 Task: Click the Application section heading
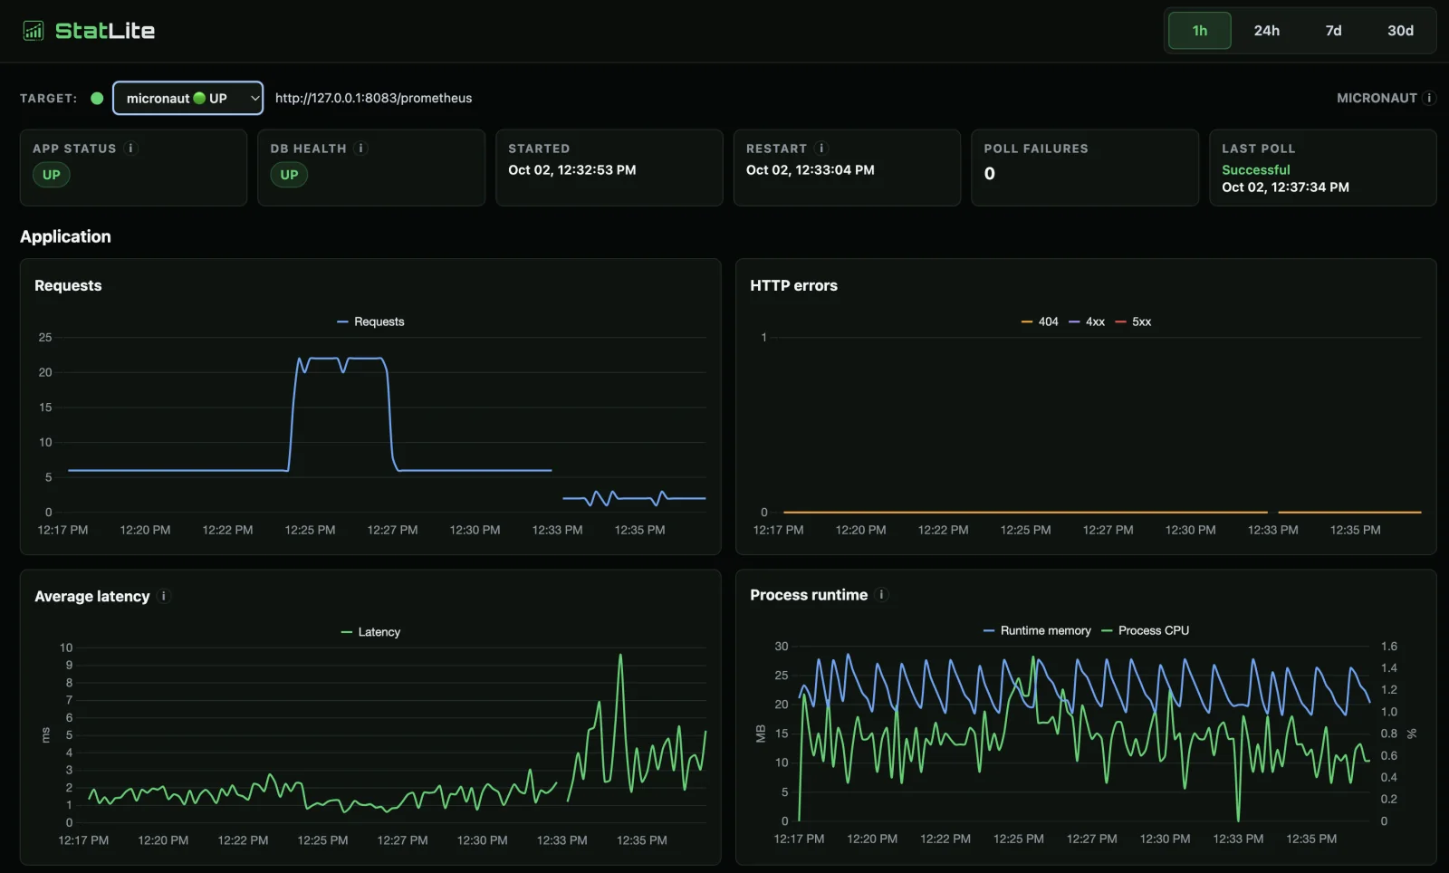click(x=65, y=236)
